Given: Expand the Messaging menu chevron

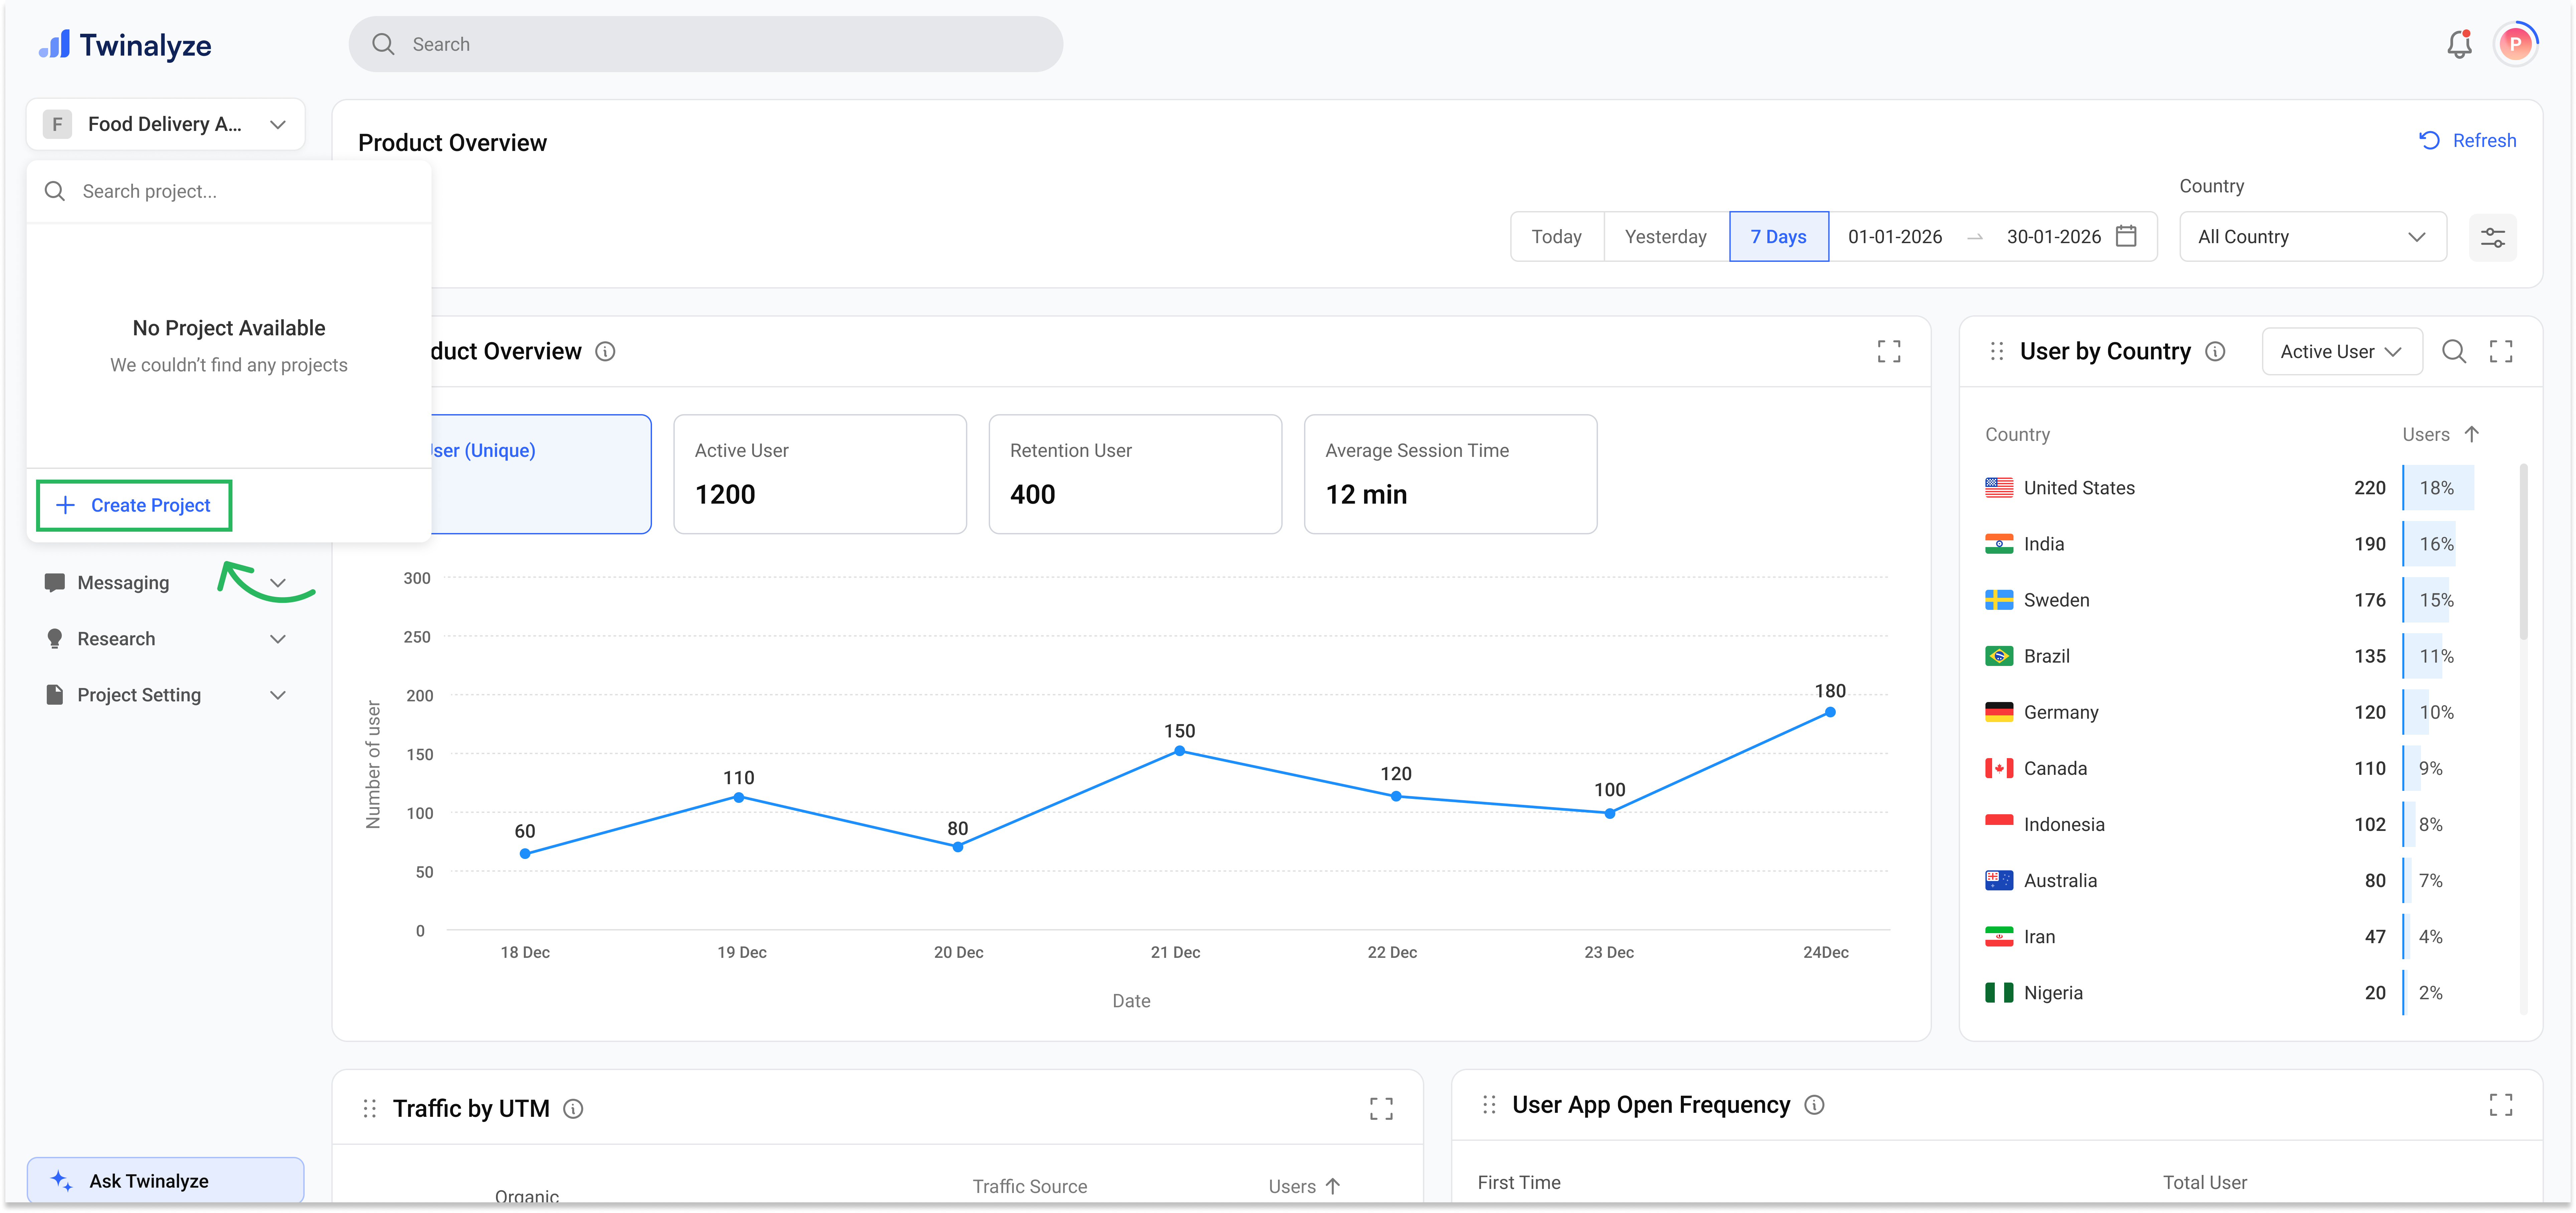Looking at the screenshot, I should (278, 583).
